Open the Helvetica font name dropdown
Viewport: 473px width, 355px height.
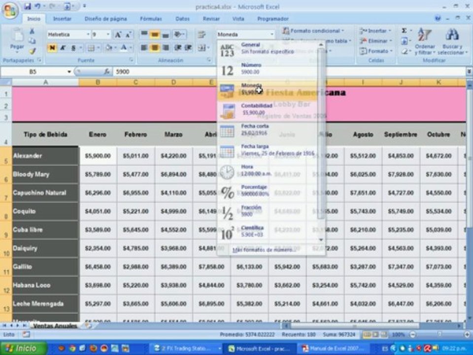tap(88, 35)
